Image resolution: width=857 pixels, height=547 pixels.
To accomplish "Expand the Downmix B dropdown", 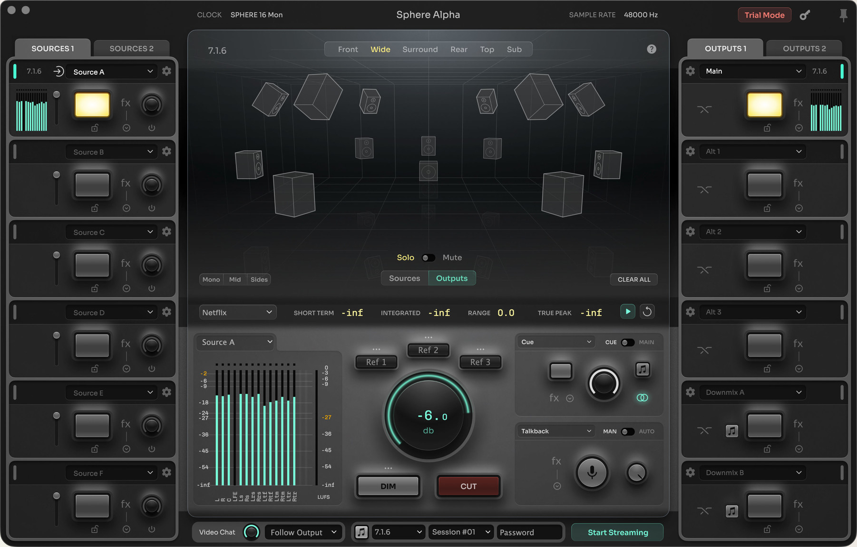I will (752, 472).
